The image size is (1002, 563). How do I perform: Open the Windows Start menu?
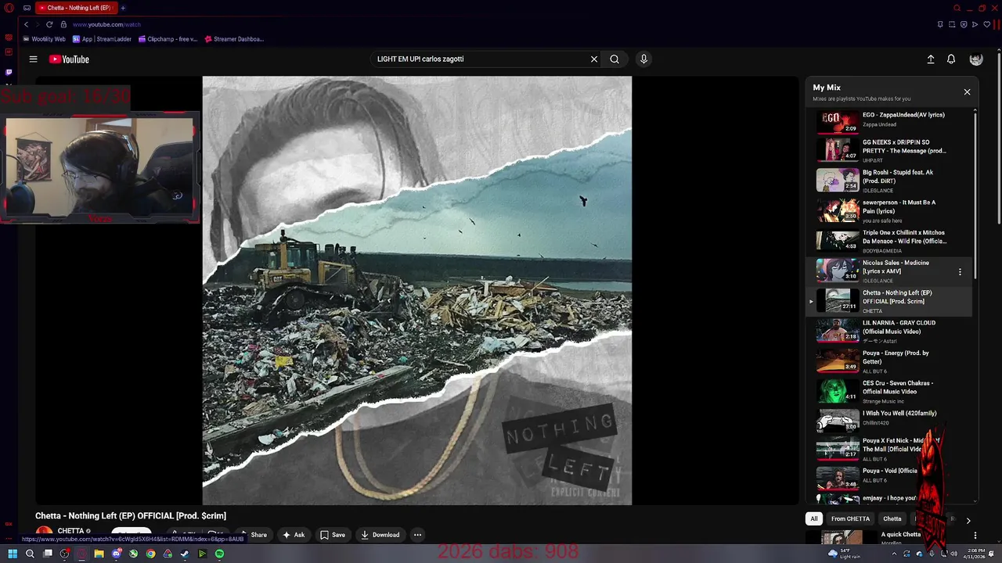coord(12,554)
